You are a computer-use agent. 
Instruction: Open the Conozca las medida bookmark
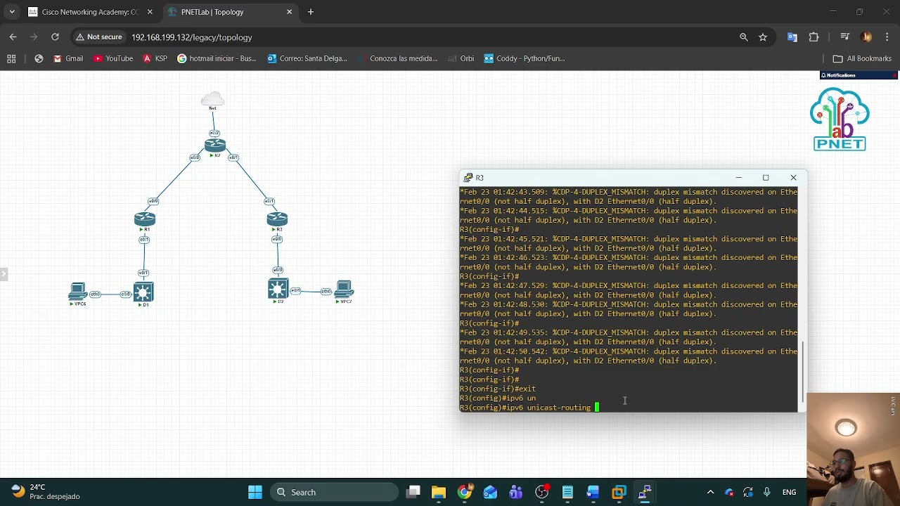coord(397,58)
